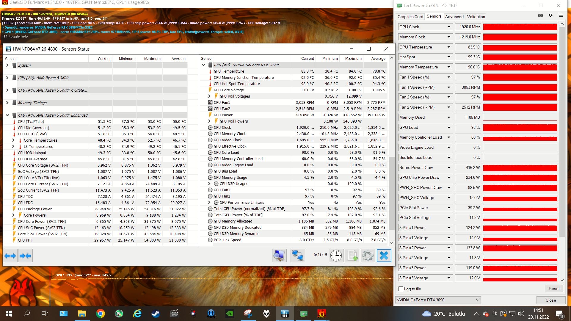Open HWiNFO sensor settings gear icon
The image size is (571, 321).
coord(368,256)
